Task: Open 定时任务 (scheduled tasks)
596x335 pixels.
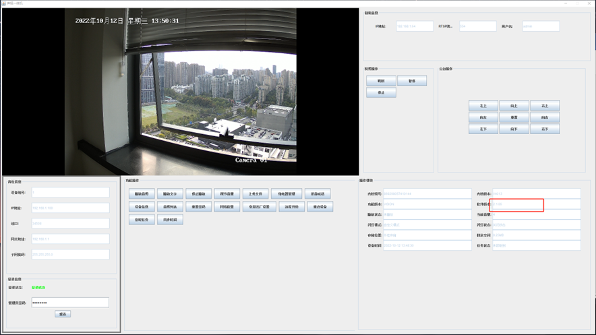Action: [x=142, y=220]
